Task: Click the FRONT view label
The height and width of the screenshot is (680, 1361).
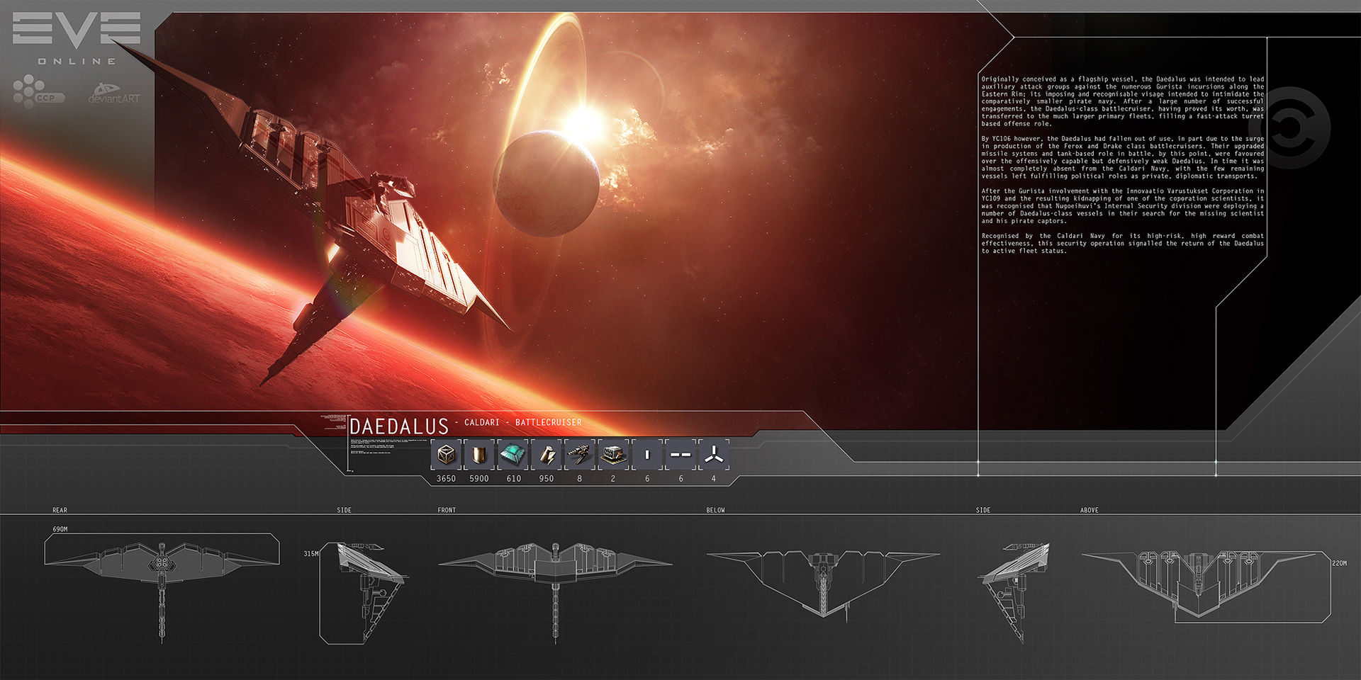Action: pos(447,510)
